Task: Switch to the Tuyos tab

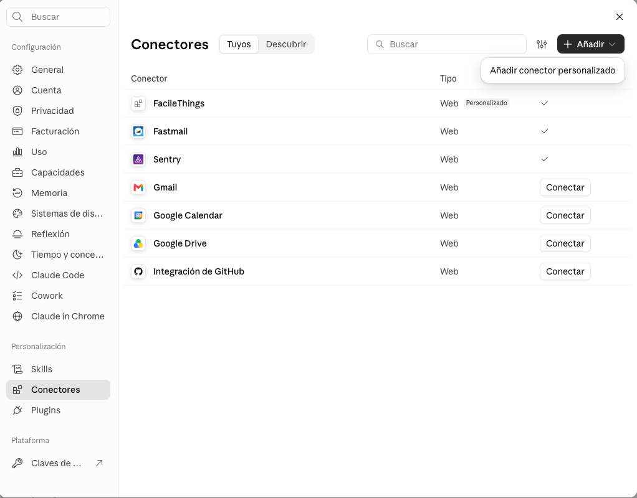Action: coord(239,44)
